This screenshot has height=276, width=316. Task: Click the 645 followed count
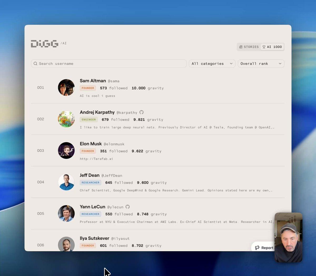pyautogui.click(x=119, y=182)
